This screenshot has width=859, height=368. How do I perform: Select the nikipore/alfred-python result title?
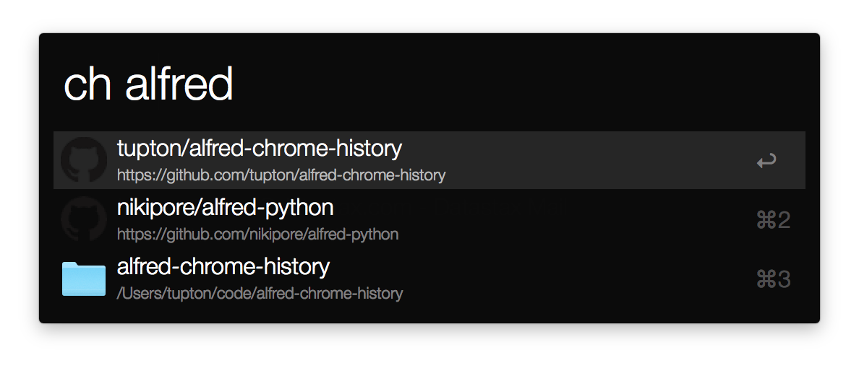225,208
